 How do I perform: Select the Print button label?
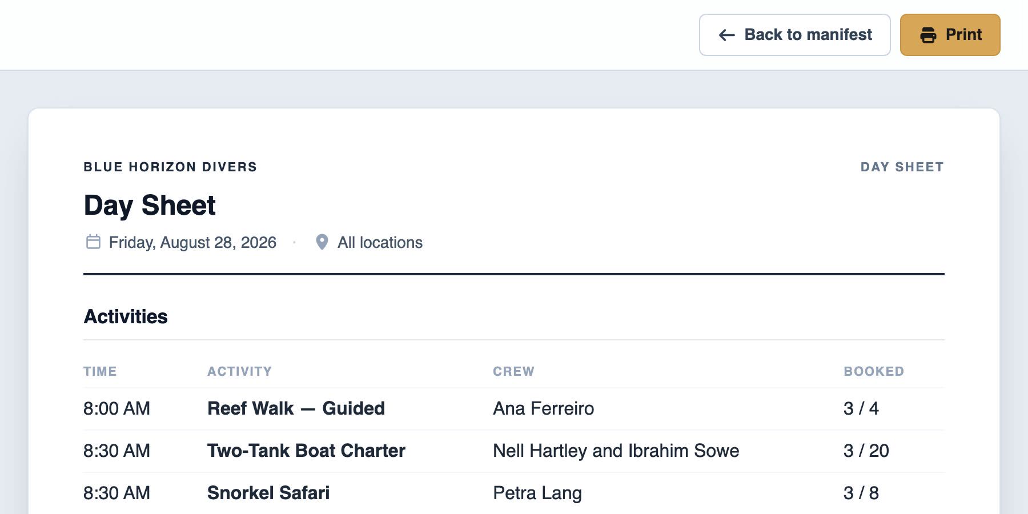click(963, 35)
